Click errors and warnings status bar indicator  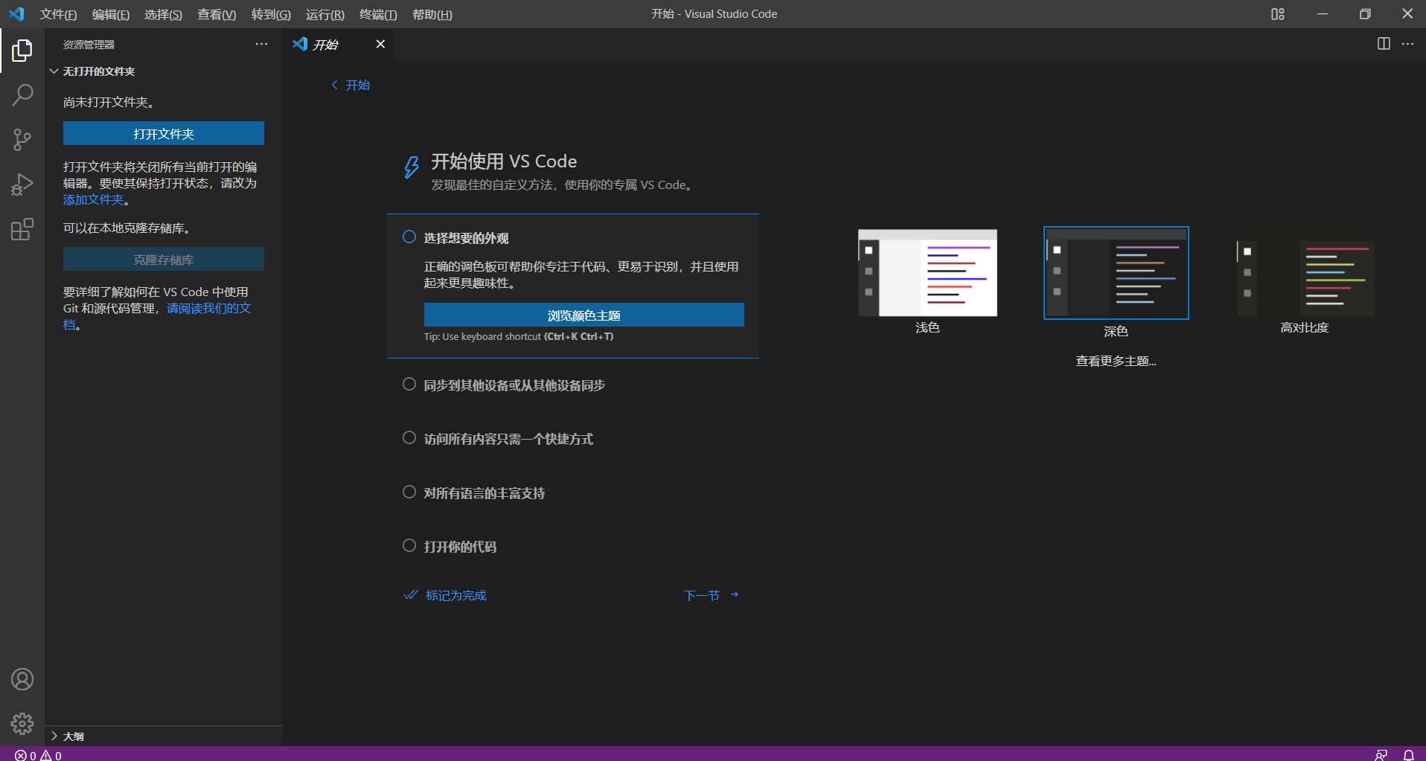[38, 755]
